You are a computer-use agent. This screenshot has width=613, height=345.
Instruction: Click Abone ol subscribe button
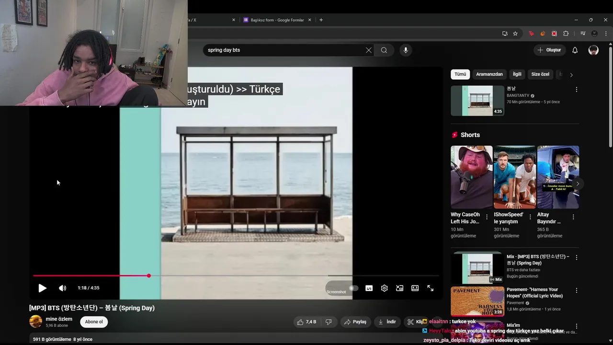(94, 322)
